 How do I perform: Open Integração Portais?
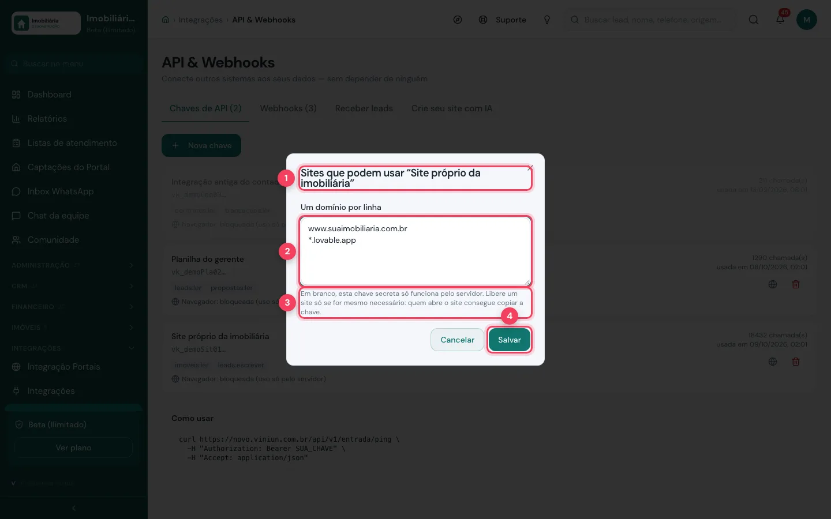(x=73, y=367)
